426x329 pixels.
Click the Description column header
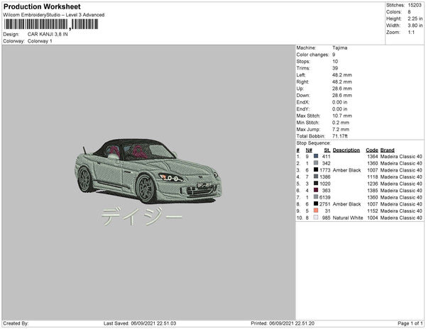[x=346, y=150]
